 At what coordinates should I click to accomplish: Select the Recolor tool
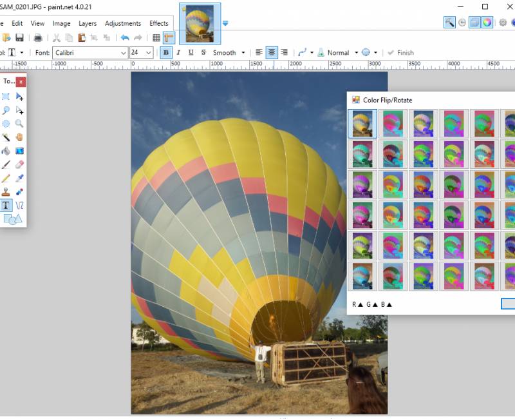(x=19, y=191)
